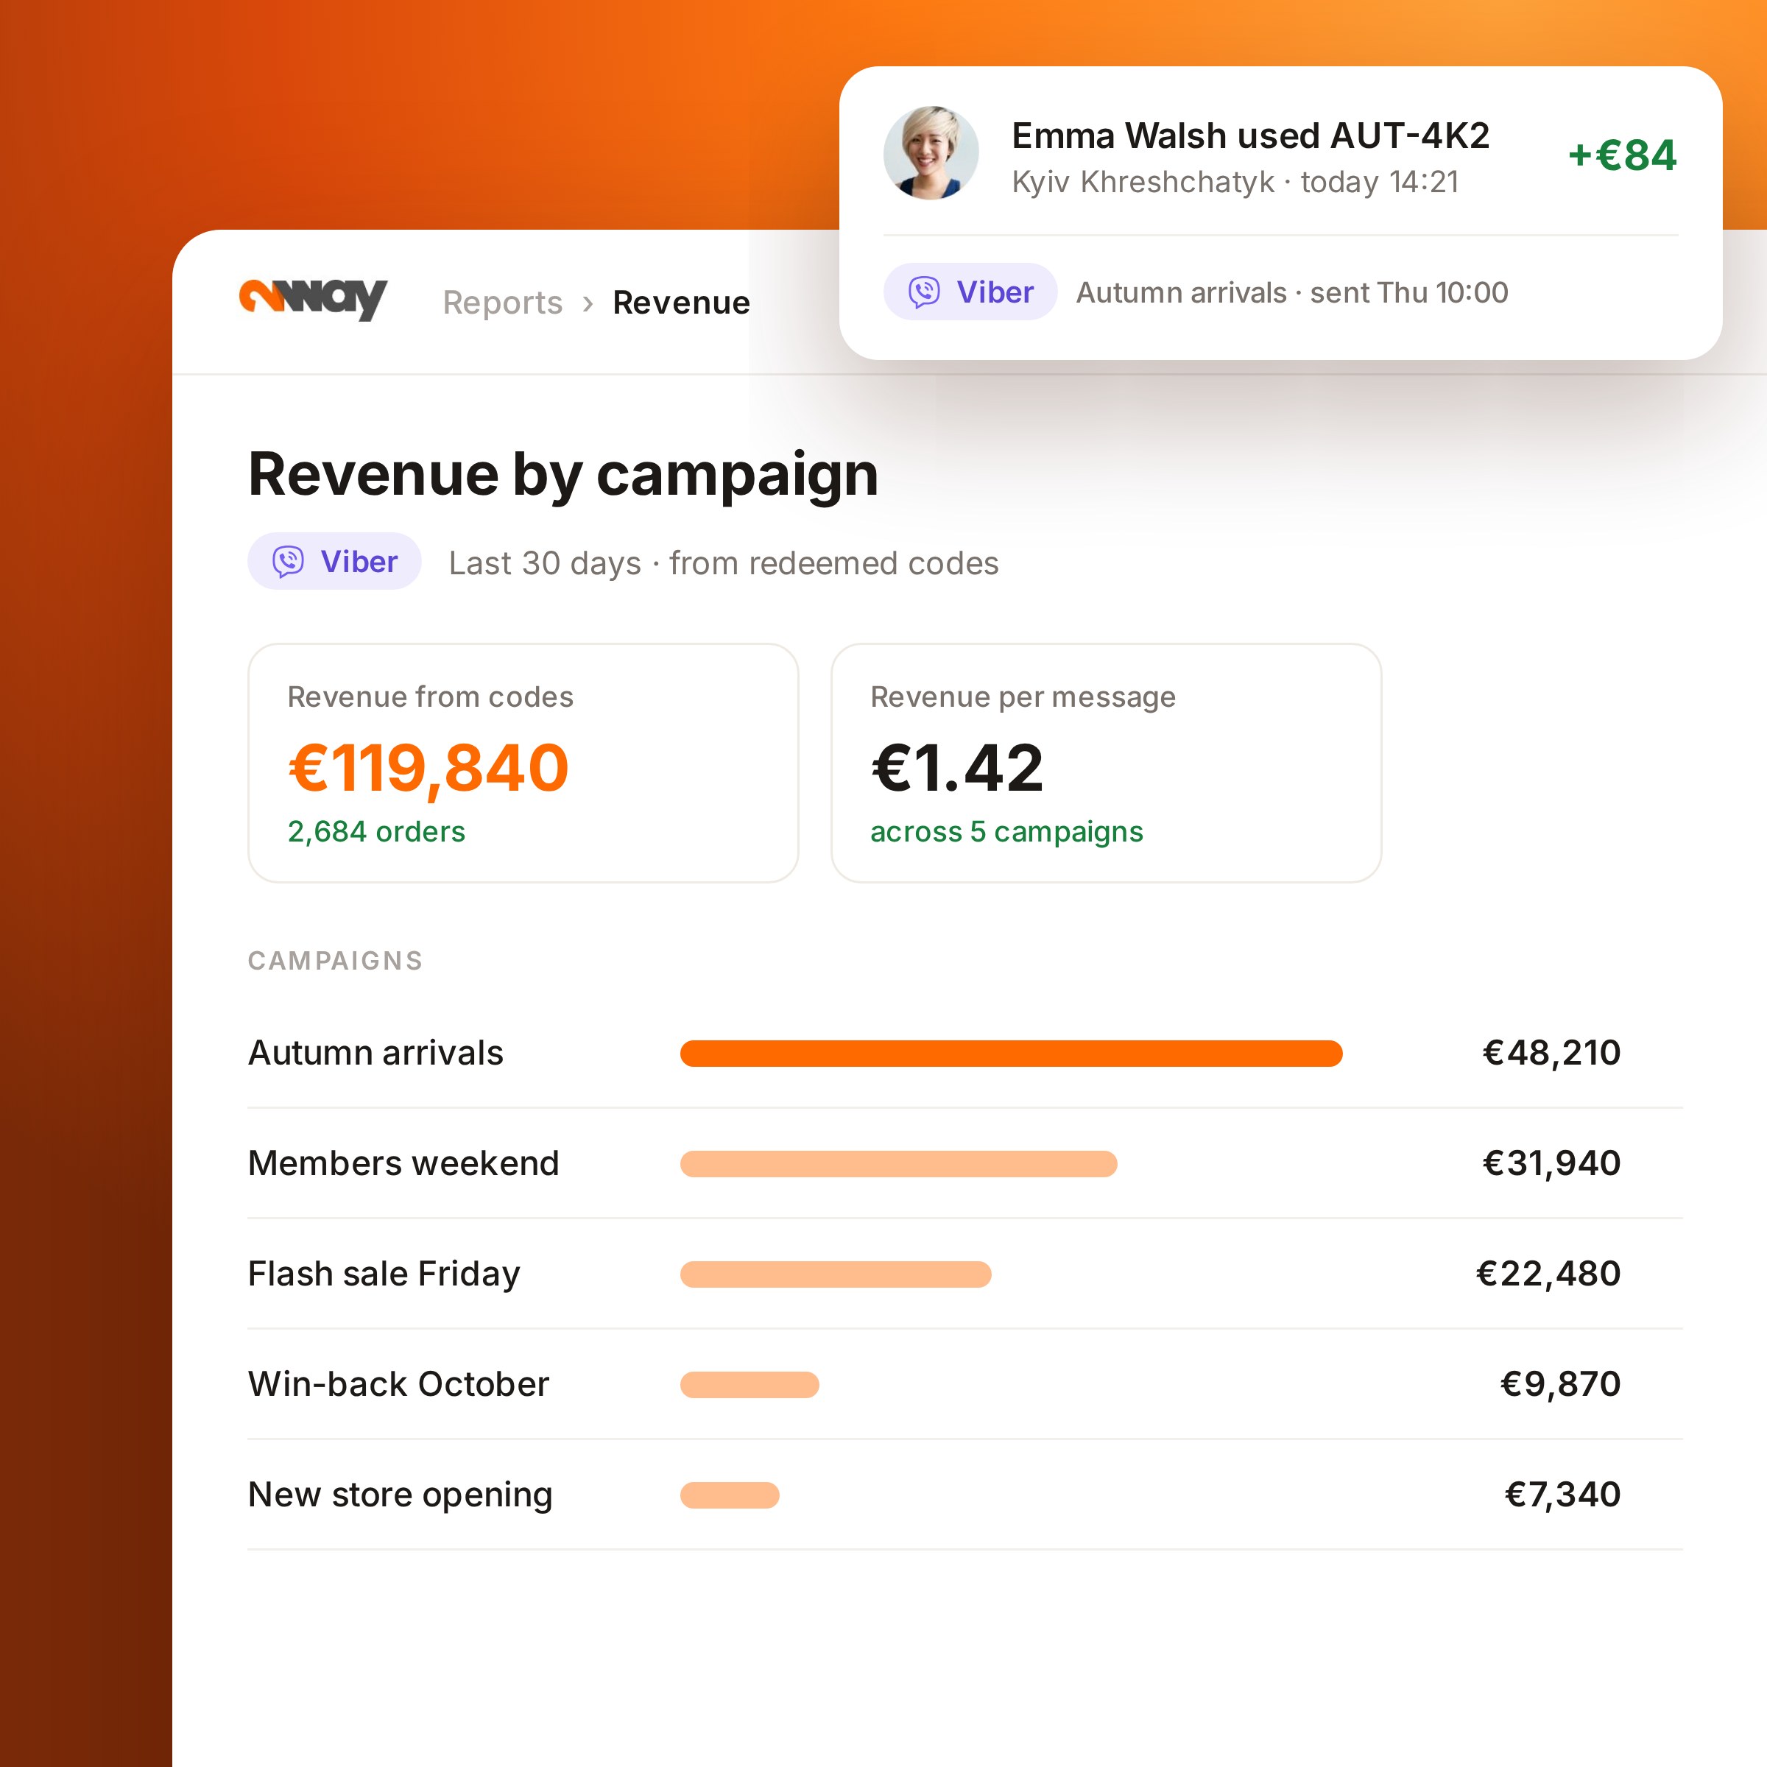Click the €31,940 amount
The height and width of the screenshot is (1767, 1767).
pyautogui.click(x=1551, y=1163)
